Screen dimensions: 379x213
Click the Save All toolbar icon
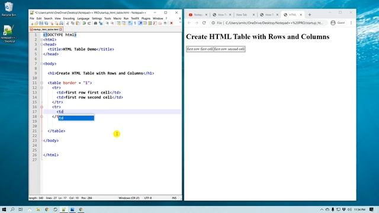click(x=46, y=23)
